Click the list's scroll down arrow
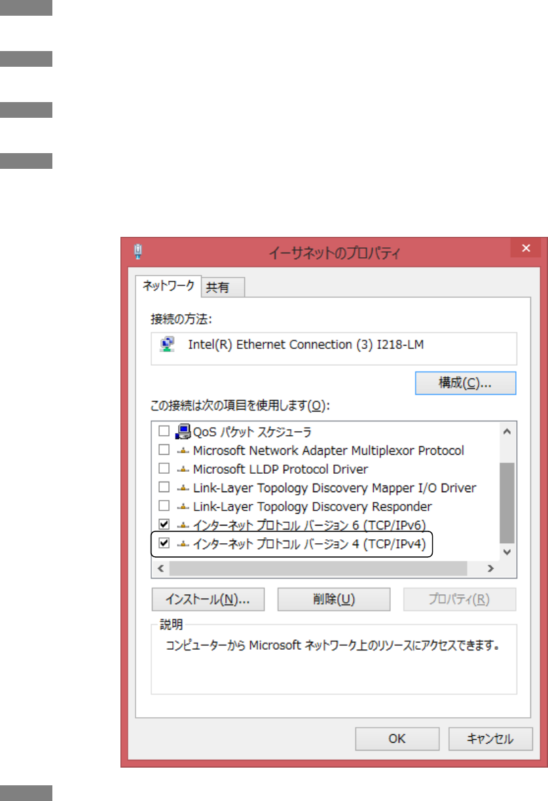Viewport: 548px width, 801px height. [507, 553]
